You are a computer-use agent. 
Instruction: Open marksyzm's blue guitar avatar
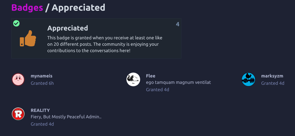click(x=248, y=79)
